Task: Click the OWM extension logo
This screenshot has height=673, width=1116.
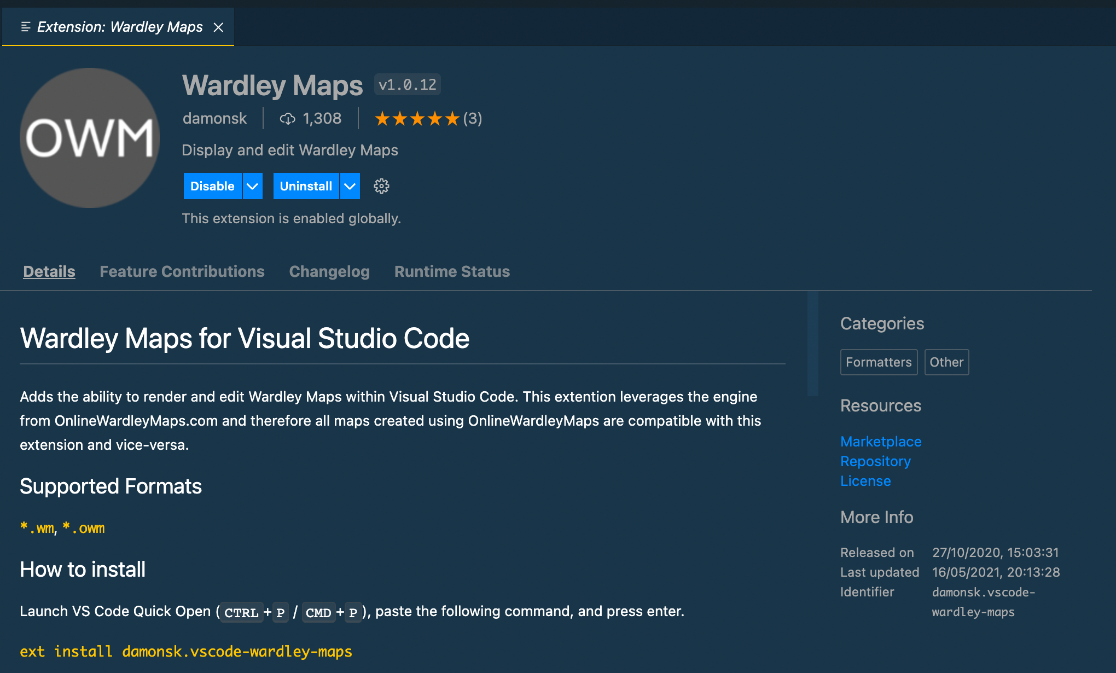Action: point(89,137)
